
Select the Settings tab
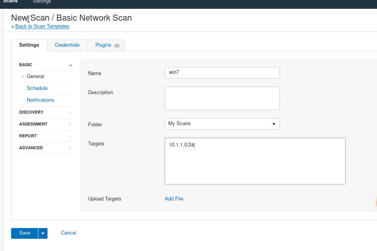coord(29,45)
